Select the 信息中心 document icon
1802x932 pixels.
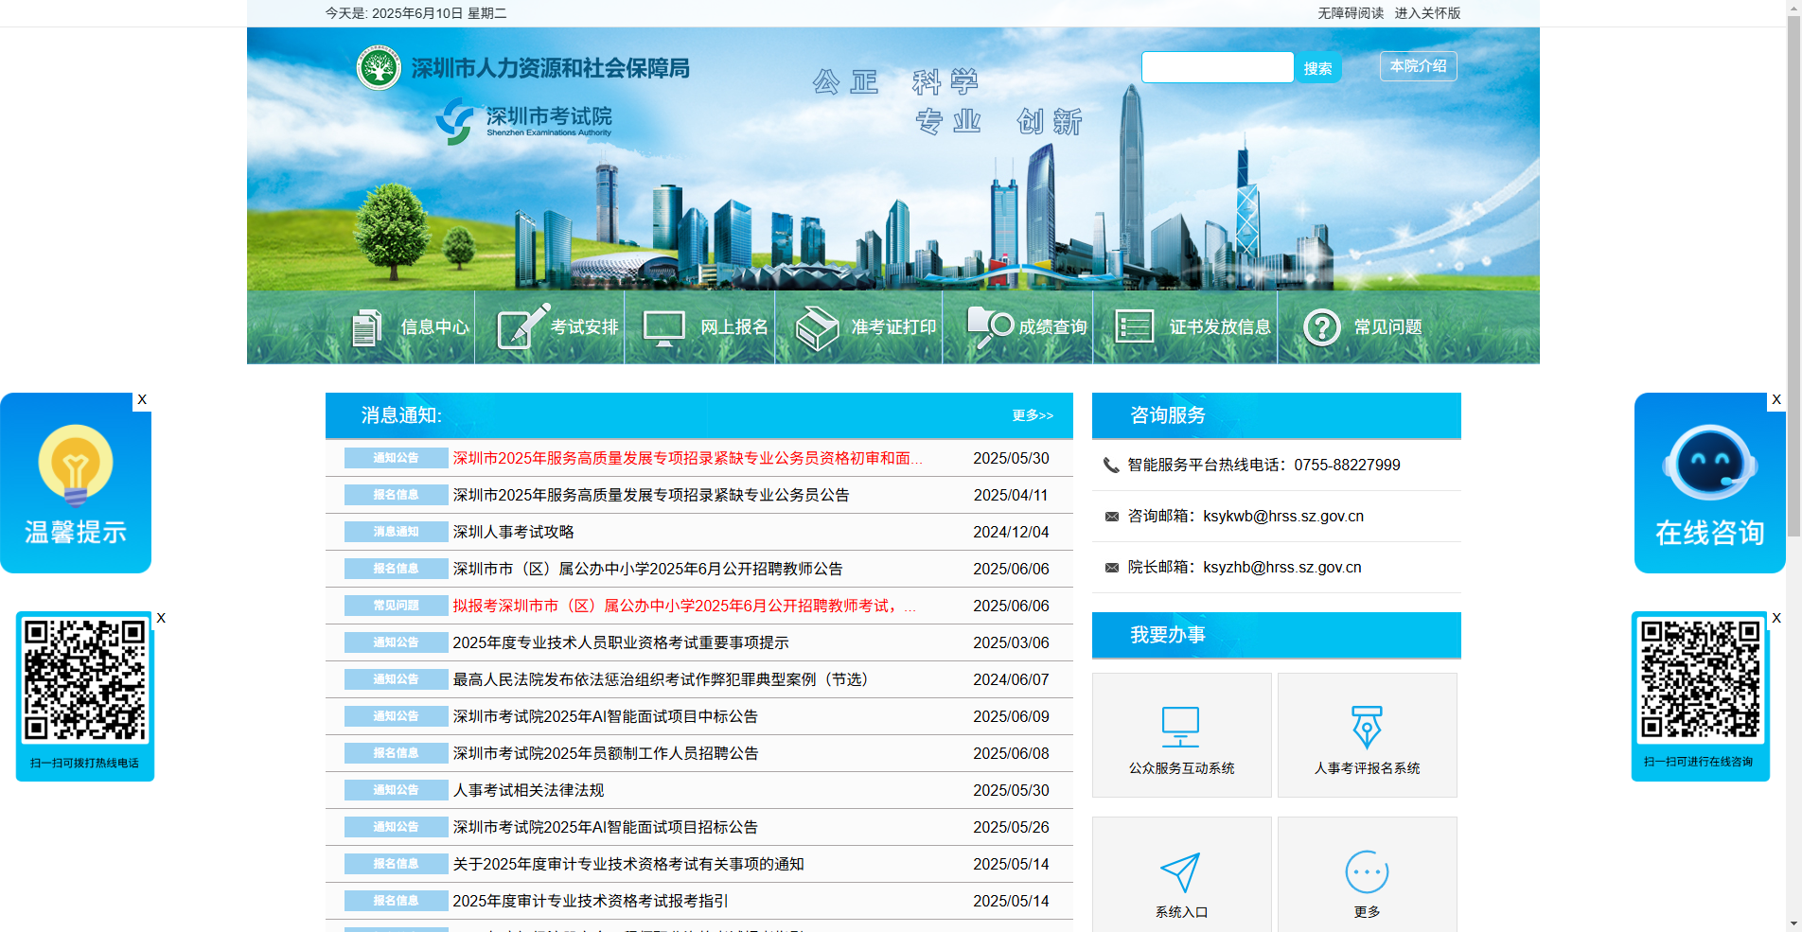366,326
